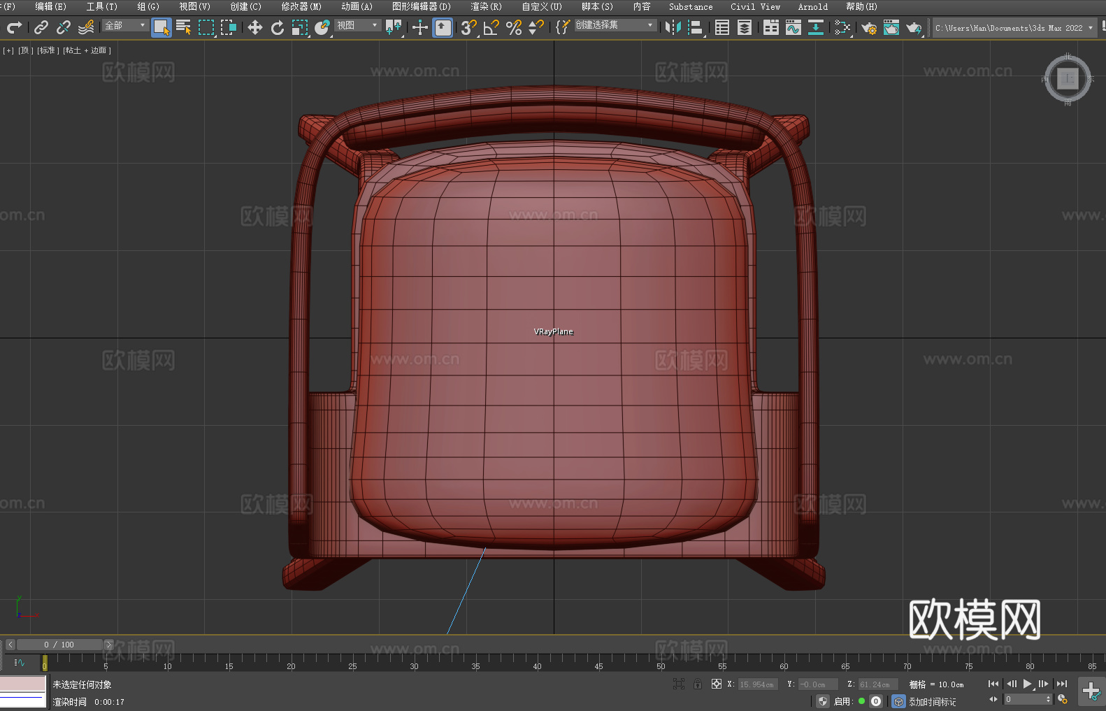Step to next frame
Viewport: 1106px width, 711px height.
1044,684
